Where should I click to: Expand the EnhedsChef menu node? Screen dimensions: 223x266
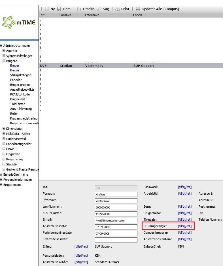pos(1,175)
